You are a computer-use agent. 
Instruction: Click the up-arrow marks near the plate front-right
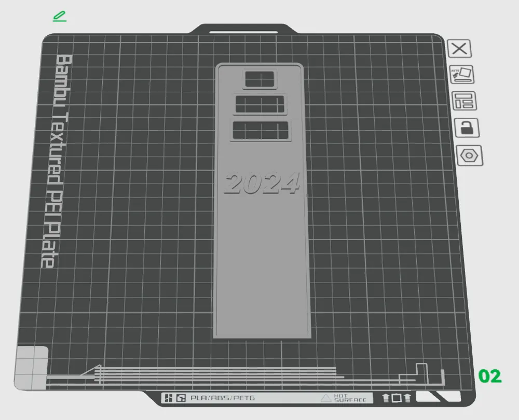(397, 398)
